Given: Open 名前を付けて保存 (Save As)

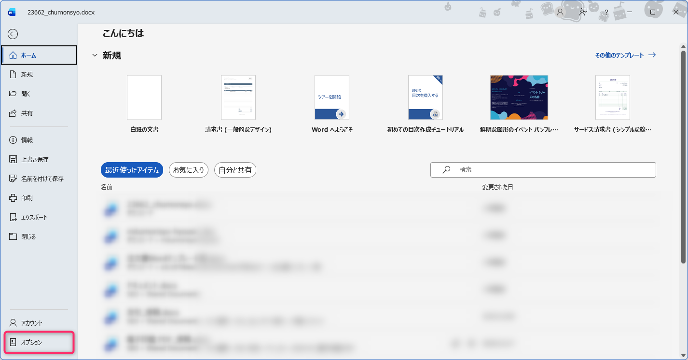Looking at the screenshot, I should pos(42,179).
